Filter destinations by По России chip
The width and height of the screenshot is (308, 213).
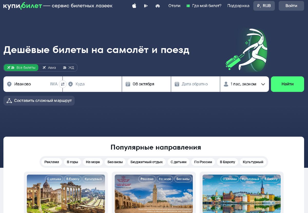pos(203,162)
